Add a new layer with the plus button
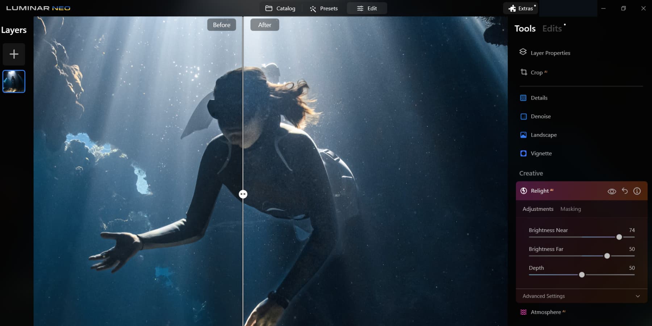This screenshot has height=326, width=652. pyautogui.click(x=14, y=54)
